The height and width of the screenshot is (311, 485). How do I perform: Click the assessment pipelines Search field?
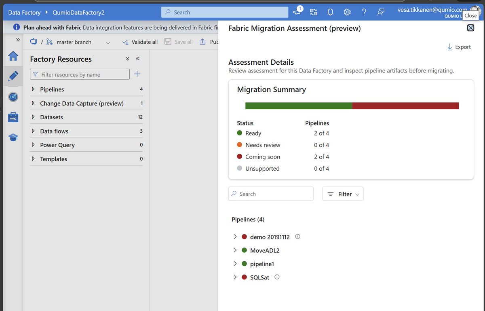coord(271,194)
